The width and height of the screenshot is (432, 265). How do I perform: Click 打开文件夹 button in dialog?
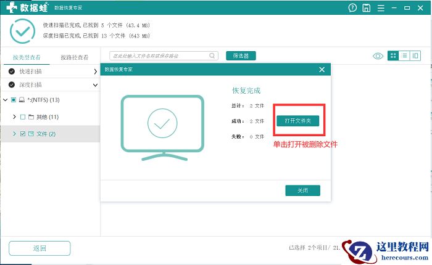(298, 121)
